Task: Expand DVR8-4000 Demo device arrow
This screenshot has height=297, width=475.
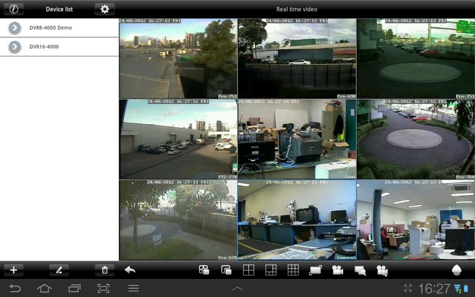Action: pyautogui.click(x=14, y=28)
